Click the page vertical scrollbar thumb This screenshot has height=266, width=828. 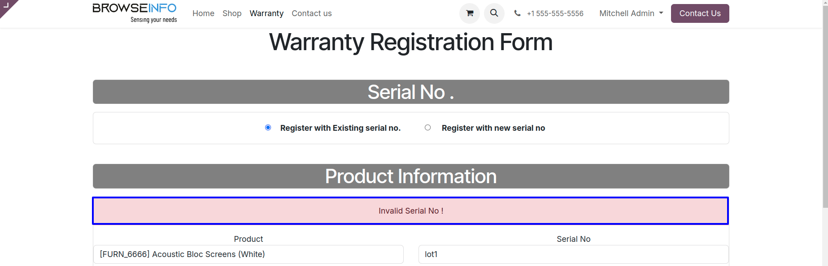coord(825,107)
